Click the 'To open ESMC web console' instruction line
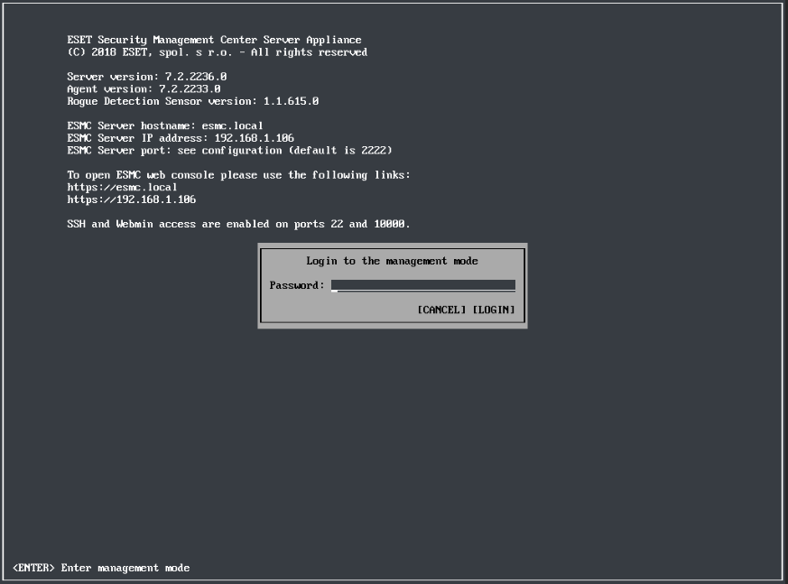The width and height of the screenshot is (788, 584). (x=238, y=174)
